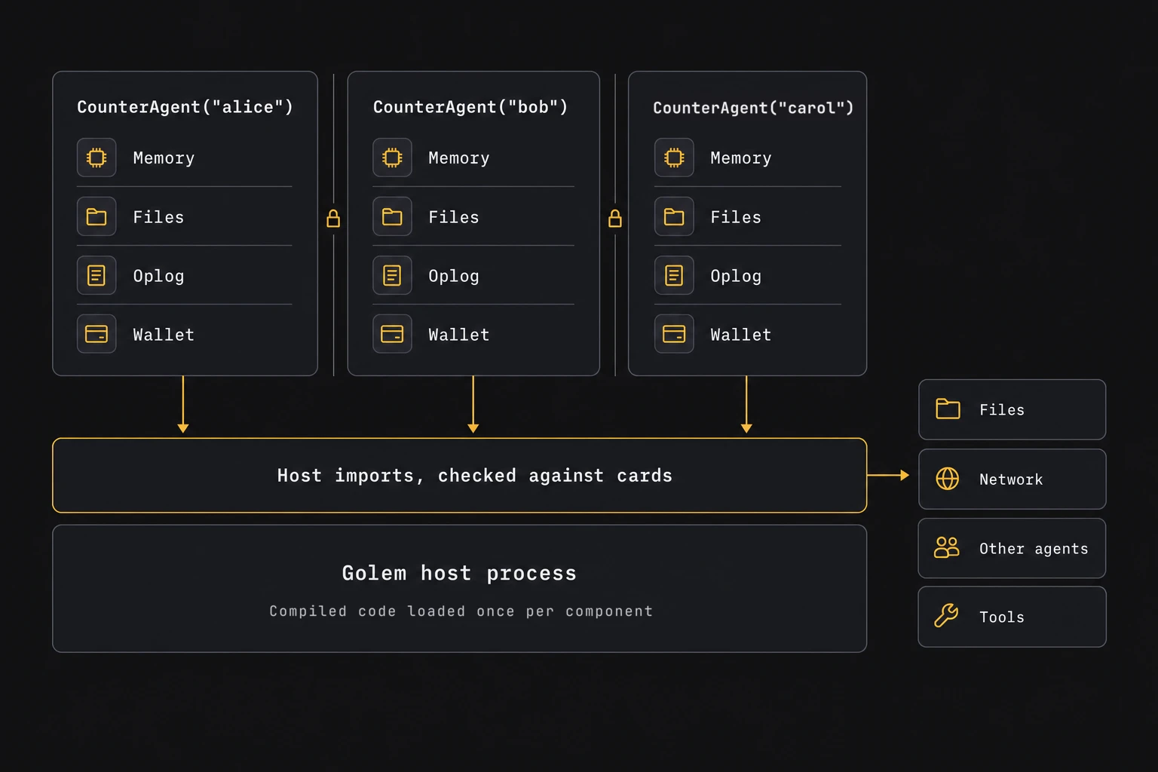Image resolution: width=1158 pixels, height=772 pixels.
Task: Click the Memory label in bob's card
Action: click(459, 158)
